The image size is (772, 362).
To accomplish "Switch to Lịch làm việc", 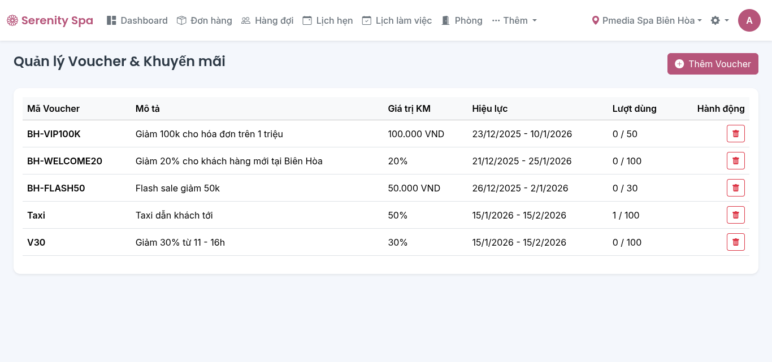I will pos(397,20).
